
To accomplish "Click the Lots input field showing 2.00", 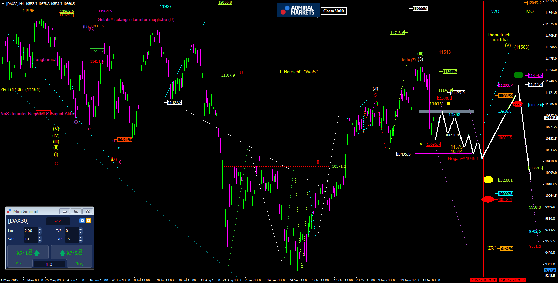I will point(30,231).
